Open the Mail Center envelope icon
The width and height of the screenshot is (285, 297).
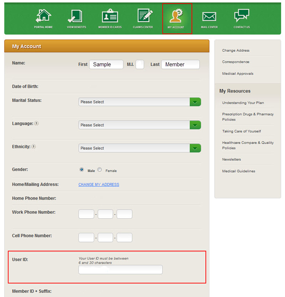click(x=209, y=16)
